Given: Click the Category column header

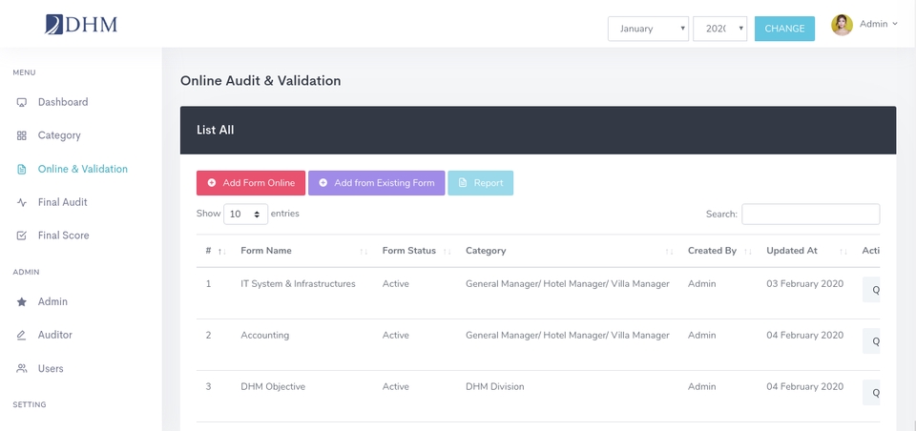Looking at the screenshot, I should [x=486, y=251].
